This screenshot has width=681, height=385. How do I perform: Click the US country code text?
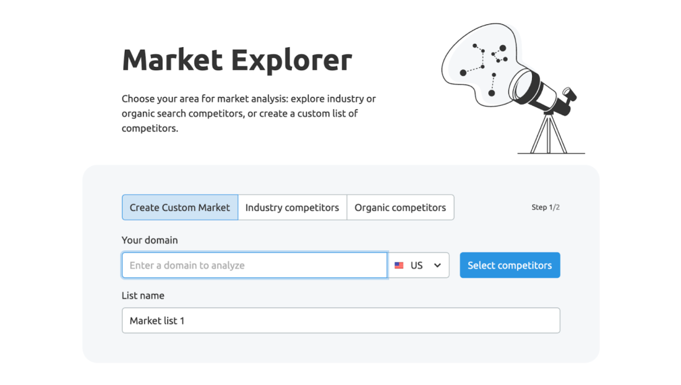[417, 265]
